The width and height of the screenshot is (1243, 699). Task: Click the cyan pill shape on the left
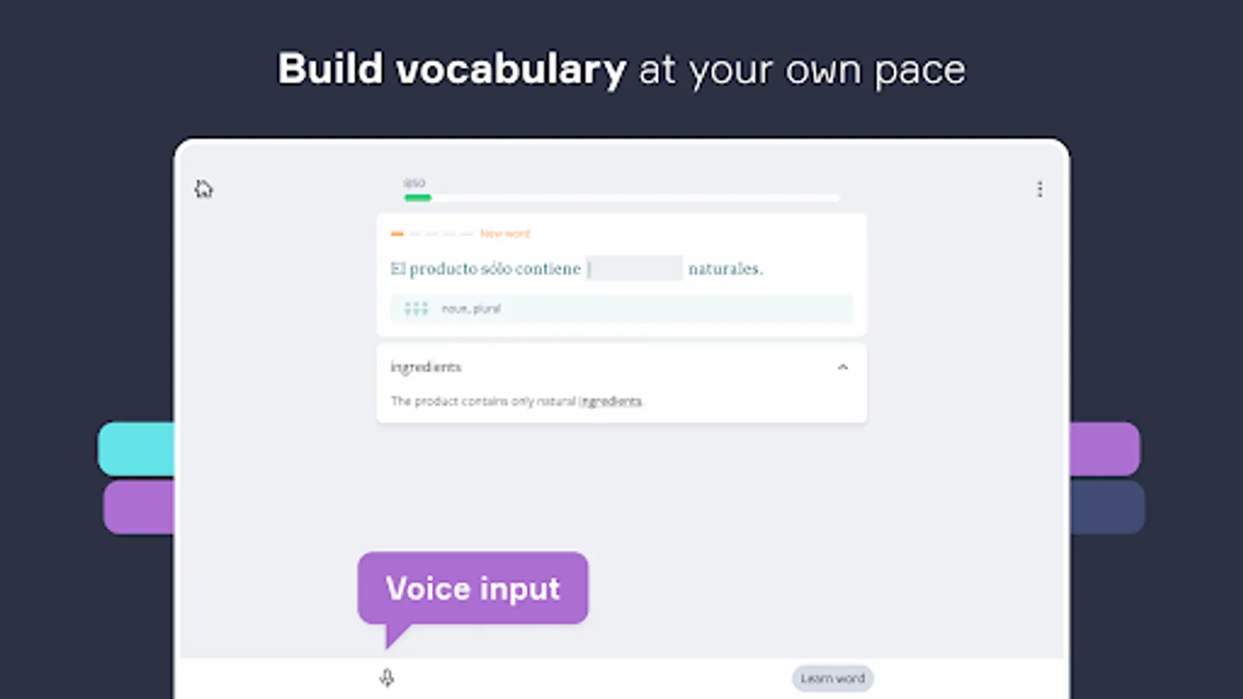pos(137,448)
